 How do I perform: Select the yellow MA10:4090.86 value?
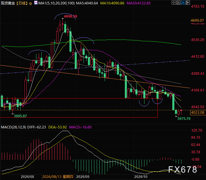[112, 3]
